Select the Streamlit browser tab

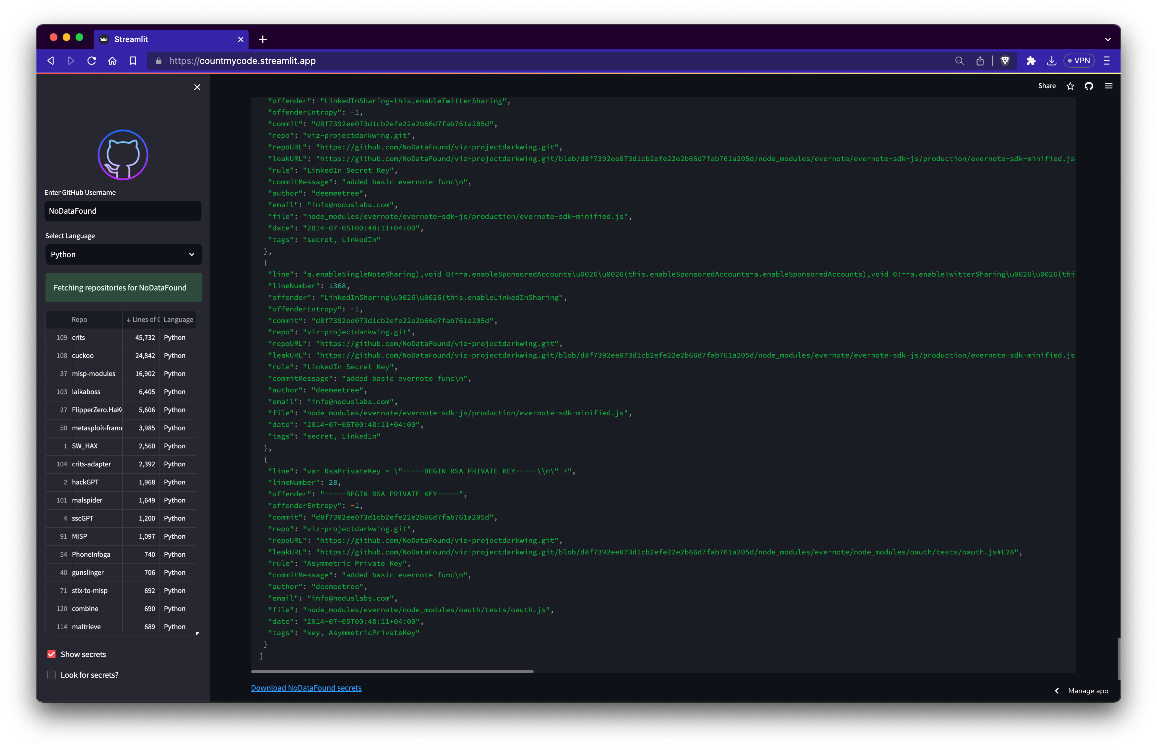[171, 39]
